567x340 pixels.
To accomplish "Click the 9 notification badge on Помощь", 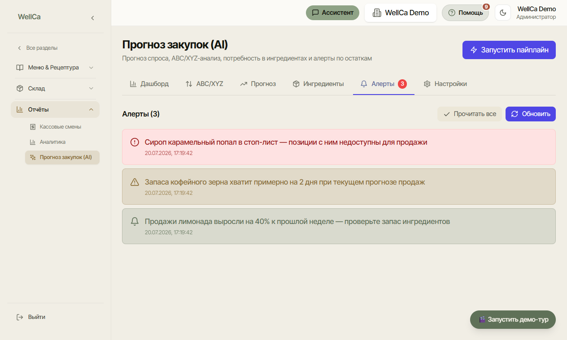I will point(486,7).
